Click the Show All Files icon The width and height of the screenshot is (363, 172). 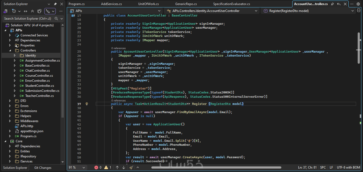click(x=39, y=11)
